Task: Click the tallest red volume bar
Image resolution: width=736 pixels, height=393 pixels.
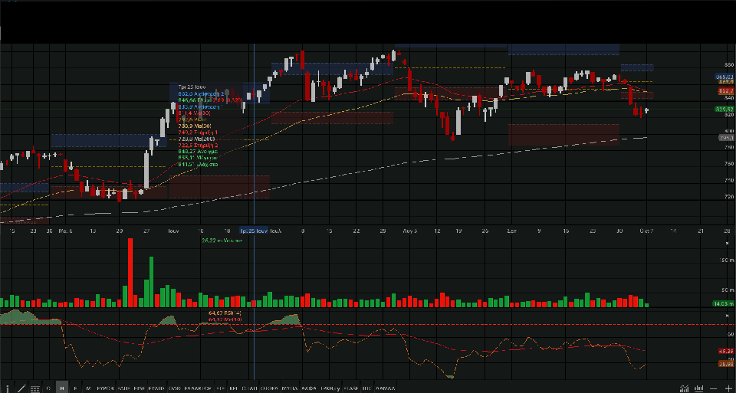Action: click(130, 273)
